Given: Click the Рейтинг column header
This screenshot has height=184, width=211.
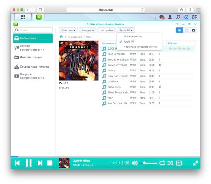Looking at the screenshot, I should (173, 43).
